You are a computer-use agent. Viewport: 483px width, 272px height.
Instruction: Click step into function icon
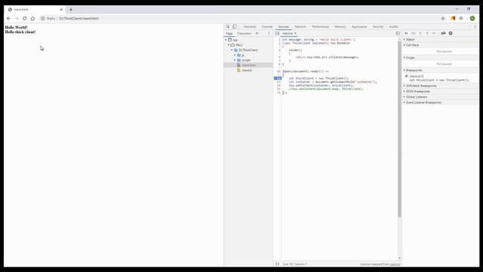[420, 33]
